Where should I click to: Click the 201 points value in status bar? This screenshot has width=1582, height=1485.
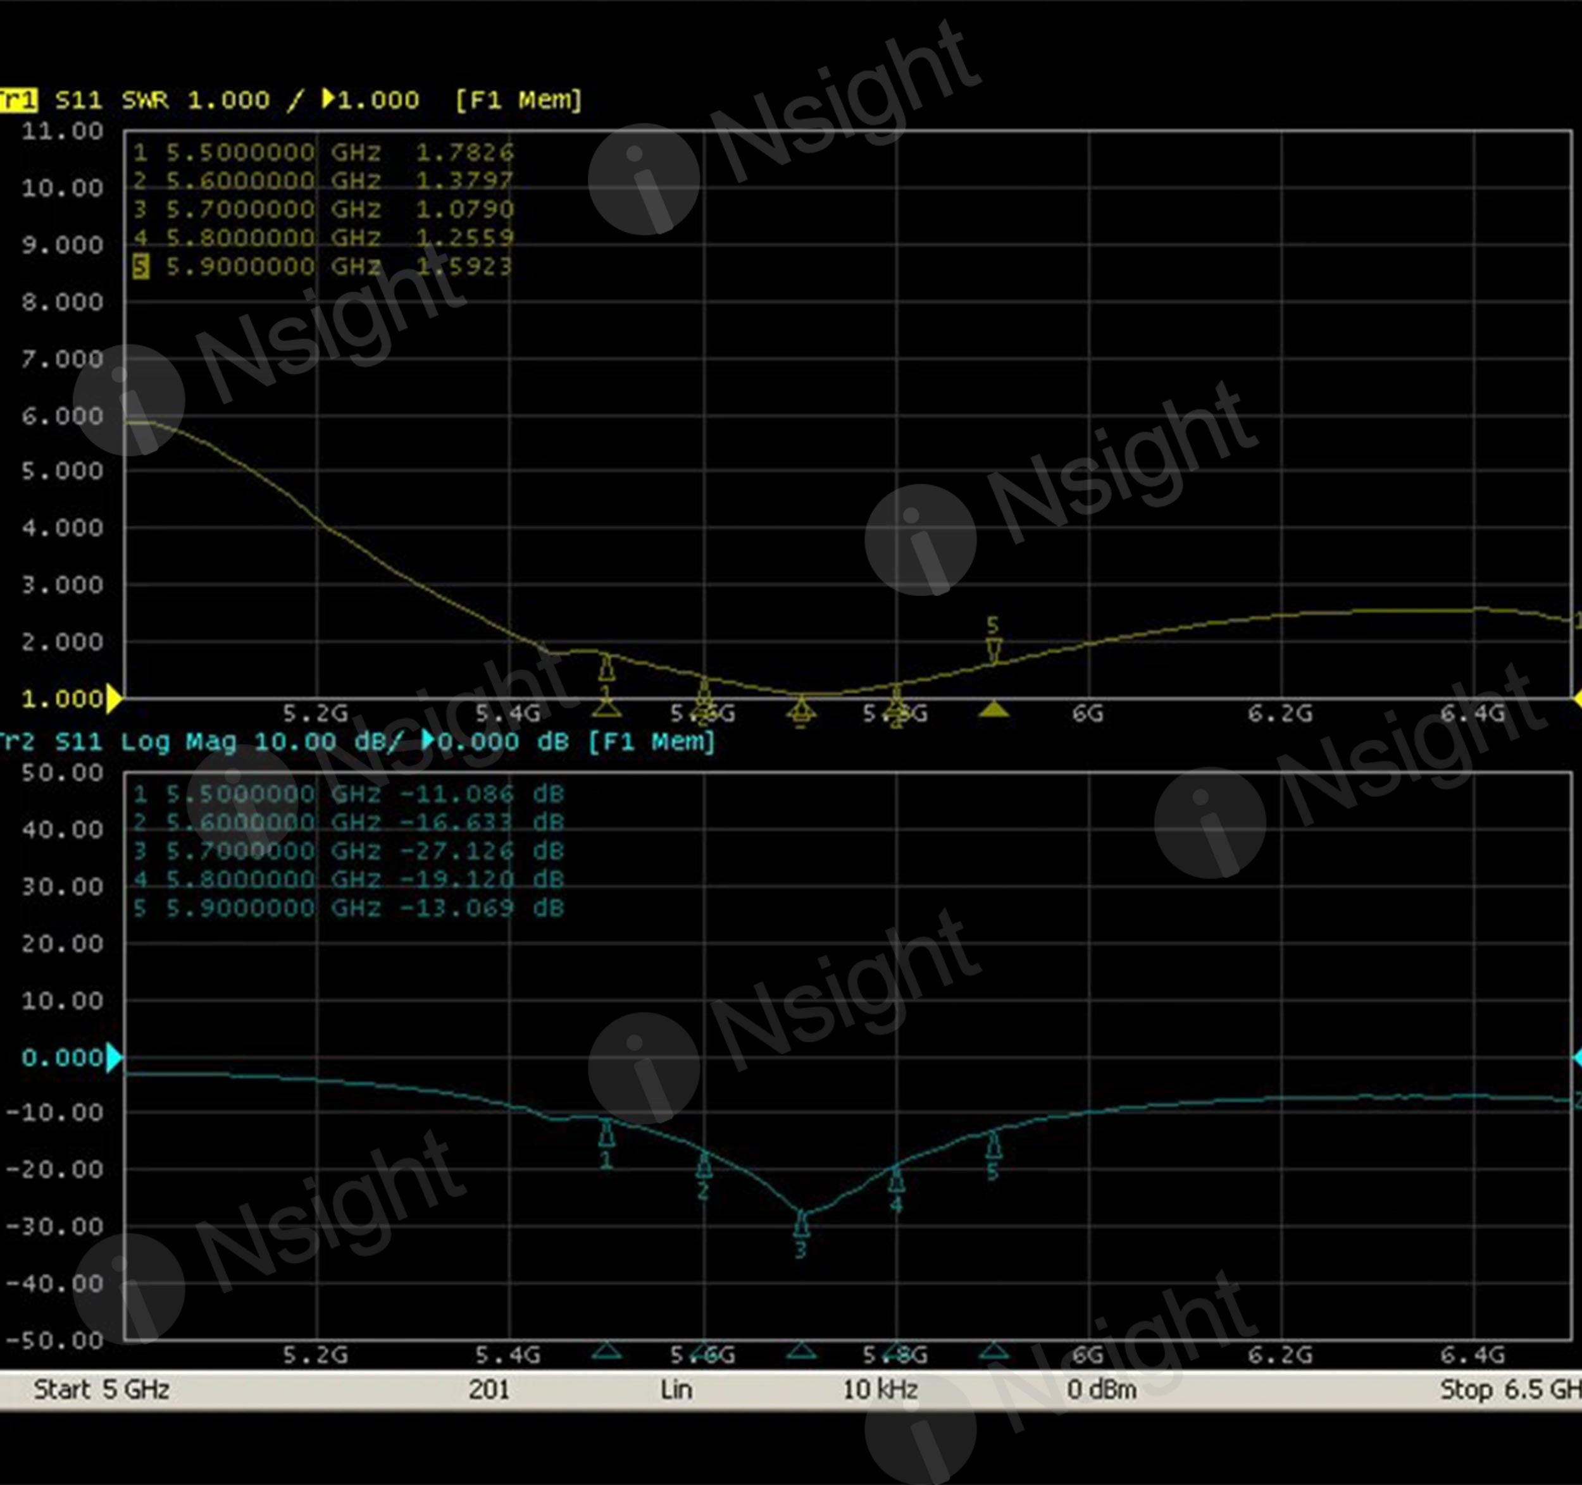489,1389
